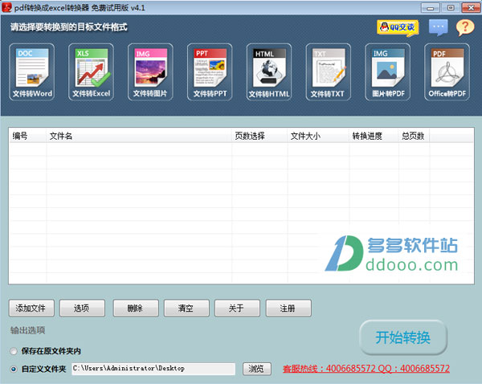Click the 编号 column header
The image size is (482, 384).
point(28,136)
